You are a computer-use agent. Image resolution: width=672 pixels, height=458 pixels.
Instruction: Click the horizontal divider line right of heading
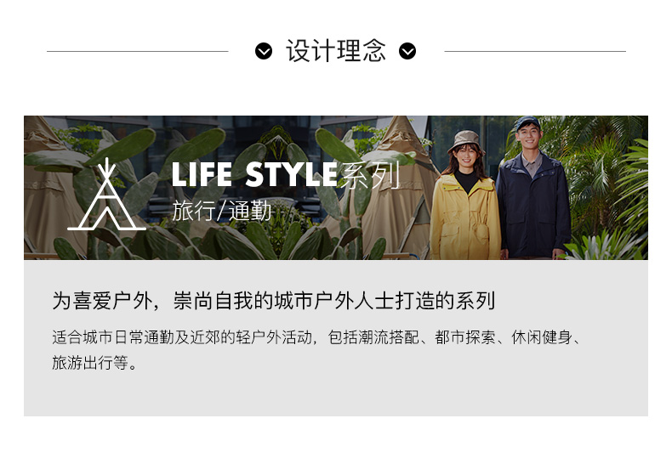coord(535,51)
